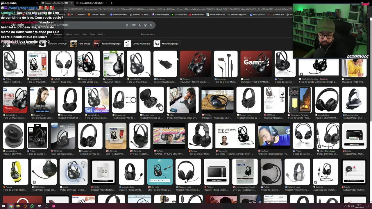Filter by Microfone shm1900 chip

(53, 44)
